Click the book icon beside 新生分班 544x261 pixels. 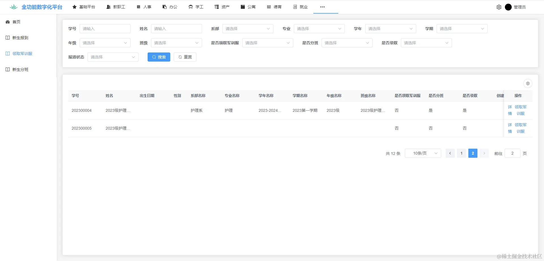(x=8, y=70)
